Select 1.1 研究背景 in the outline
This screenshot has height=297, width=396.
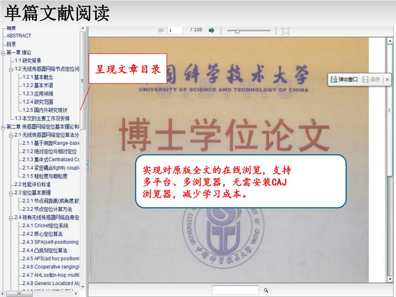tap(28, 61)
